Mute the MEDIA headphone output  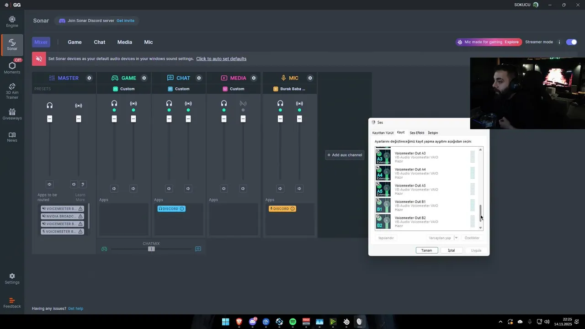(x=224, y=188)
